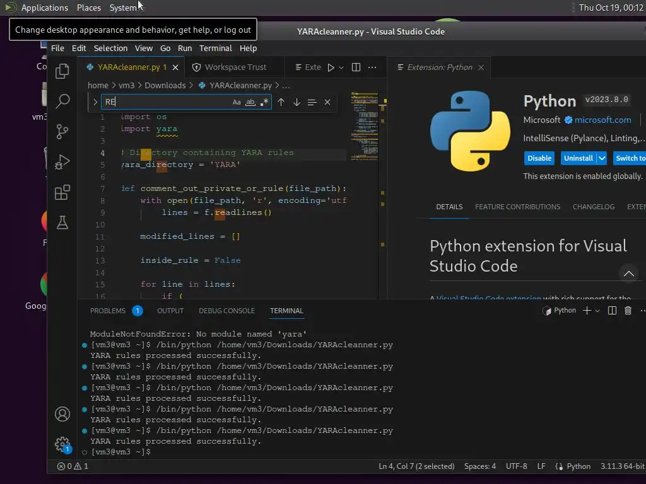Screen dimensions: 646x484
Task: Open the CHANGELOG extension tab
Action: pyautogui.click(x=593, y=207)
